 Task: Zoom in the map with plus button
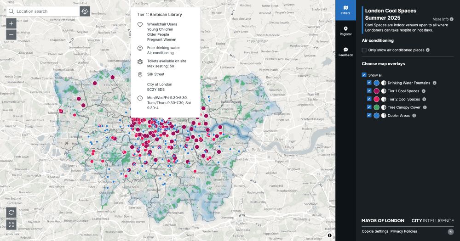click(x=11, y=23)
